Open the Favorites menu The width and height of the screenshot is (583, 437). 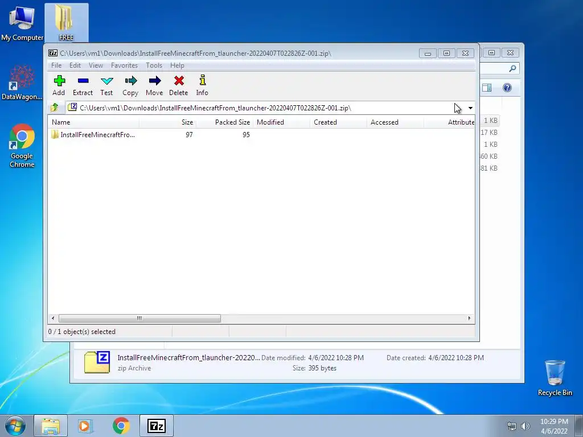(124, 65)
